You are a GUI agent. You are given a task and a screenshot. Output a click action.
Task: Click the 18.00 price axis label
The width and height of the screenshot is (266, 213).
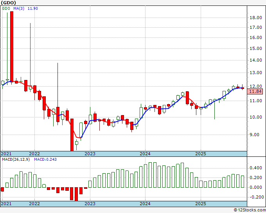(x=256, y=18)
